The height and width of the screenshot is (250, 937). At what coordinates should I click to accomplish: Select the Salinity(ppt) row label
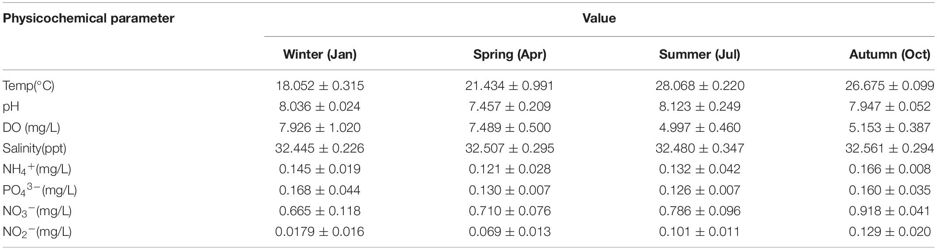click(x=35, y=149)
